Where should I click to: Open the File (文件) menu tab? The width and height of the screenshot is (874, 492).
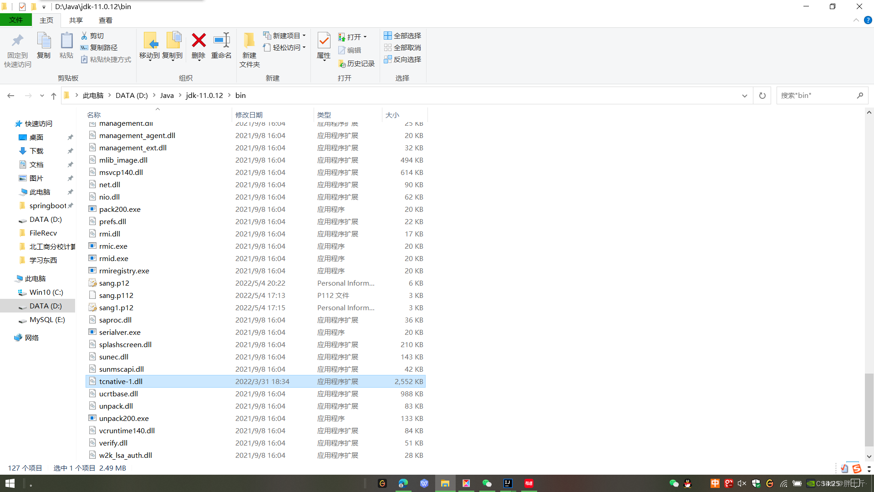(x=15, y=20)
